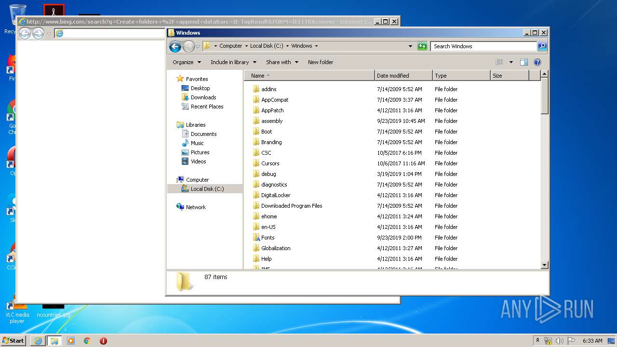Open the Include in library menu
Screen dimensions: 617x347
pyautogui.click(x=234, y=62)
